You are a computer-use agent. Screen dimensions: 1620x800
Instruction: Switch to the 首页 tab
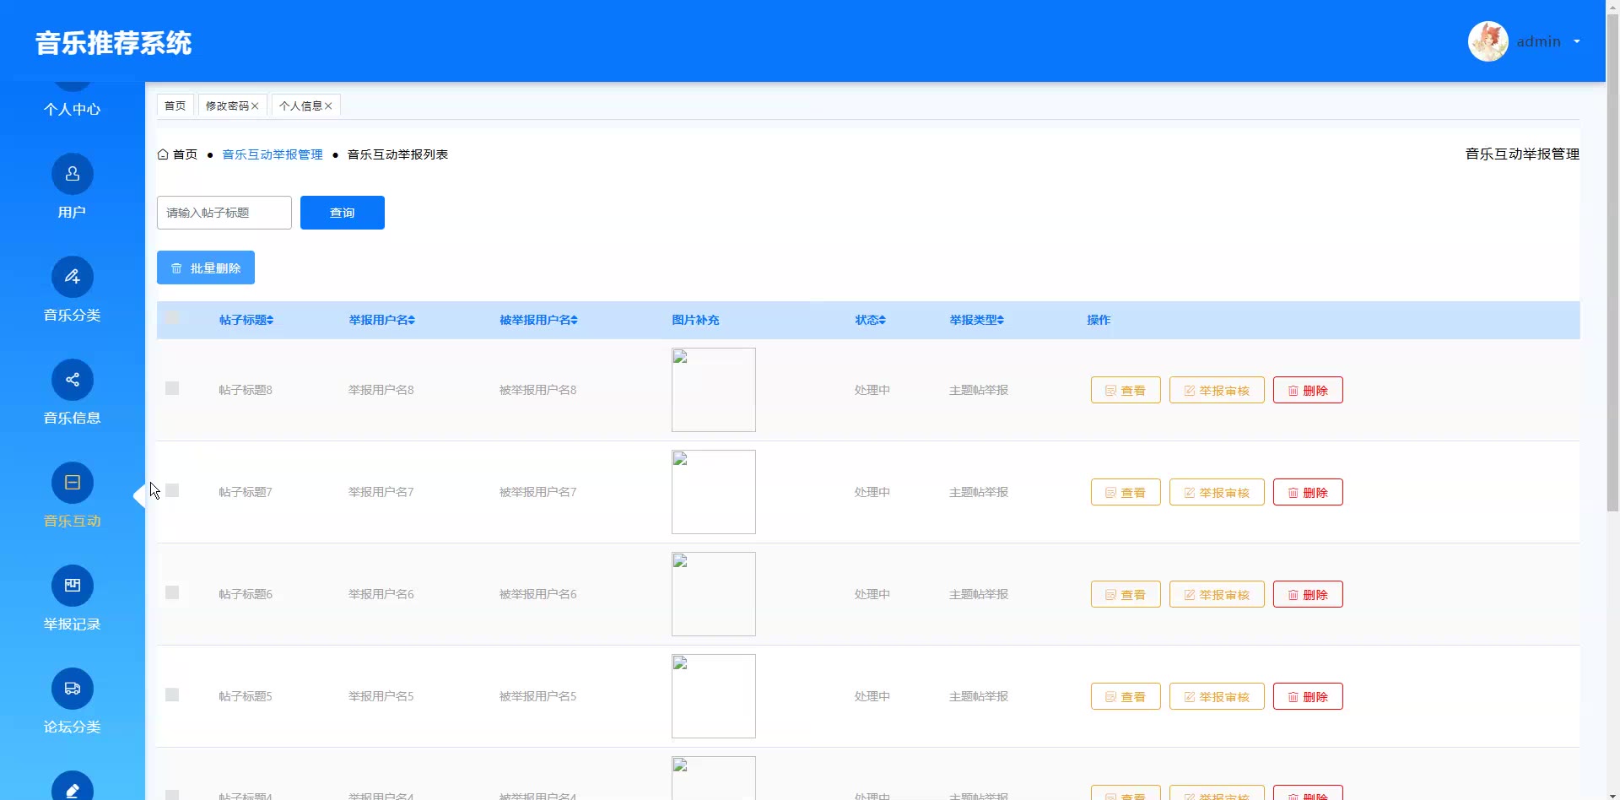(x=175, y=106)
